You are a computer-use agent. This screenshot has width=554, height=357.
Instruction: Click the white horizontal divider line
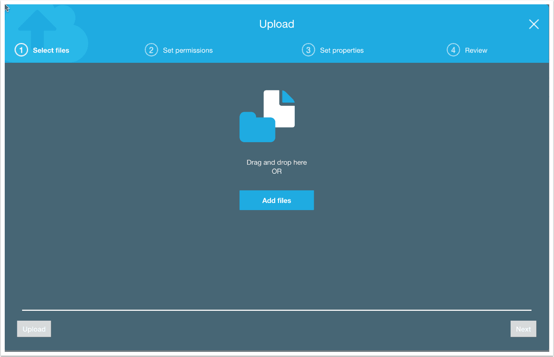[x=277, y=310]
